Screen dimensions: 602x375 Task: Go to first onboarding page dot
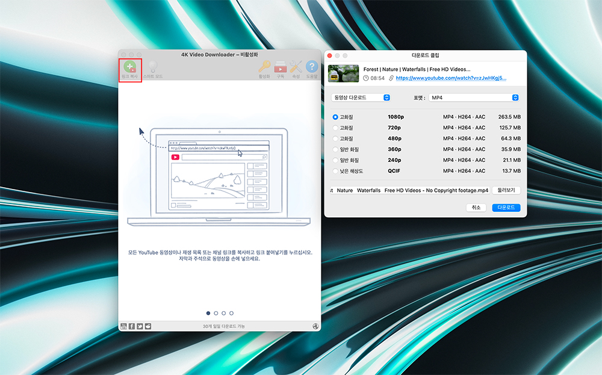pos(208,313)
